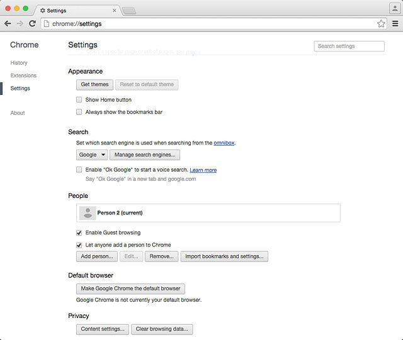Click the Remove person button
This screenshot has width=403, height=340.
click(x=161, y=256)
